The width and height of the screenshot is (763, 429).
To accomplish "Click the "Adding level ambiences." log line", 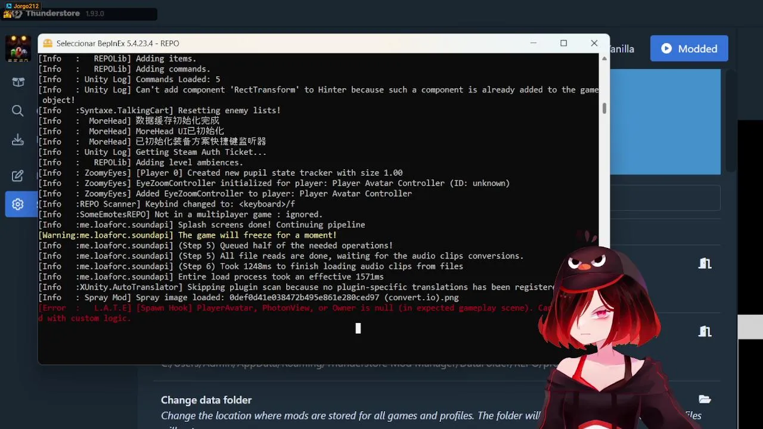I will pyautogui.click(x=141, y=162).
